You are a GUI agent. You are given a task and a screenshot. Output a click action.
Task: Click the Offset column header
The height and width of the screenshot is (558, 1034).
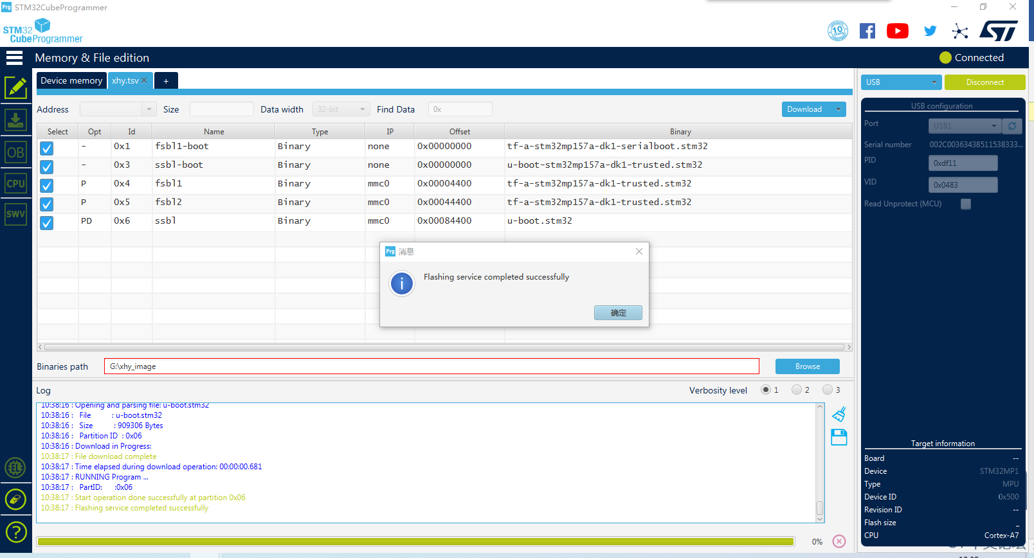click(460, 132)
